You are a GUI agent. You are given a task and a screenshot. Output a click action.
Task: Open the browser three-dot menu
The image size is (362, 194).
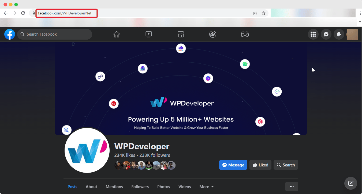click(x=360, y=13)
